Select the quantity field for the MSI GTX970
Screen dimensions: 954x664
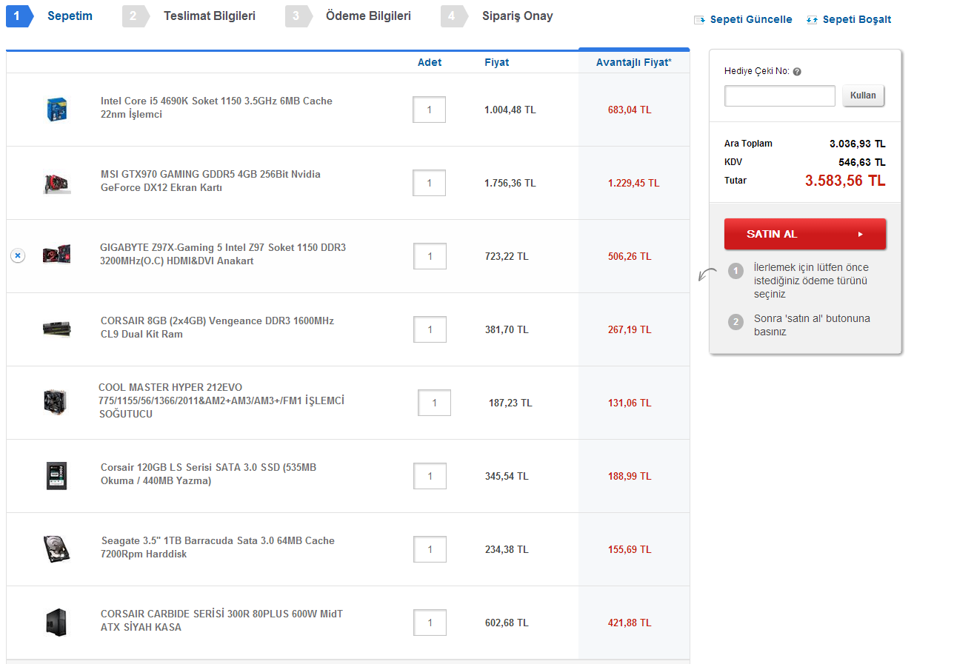[429, 182]
